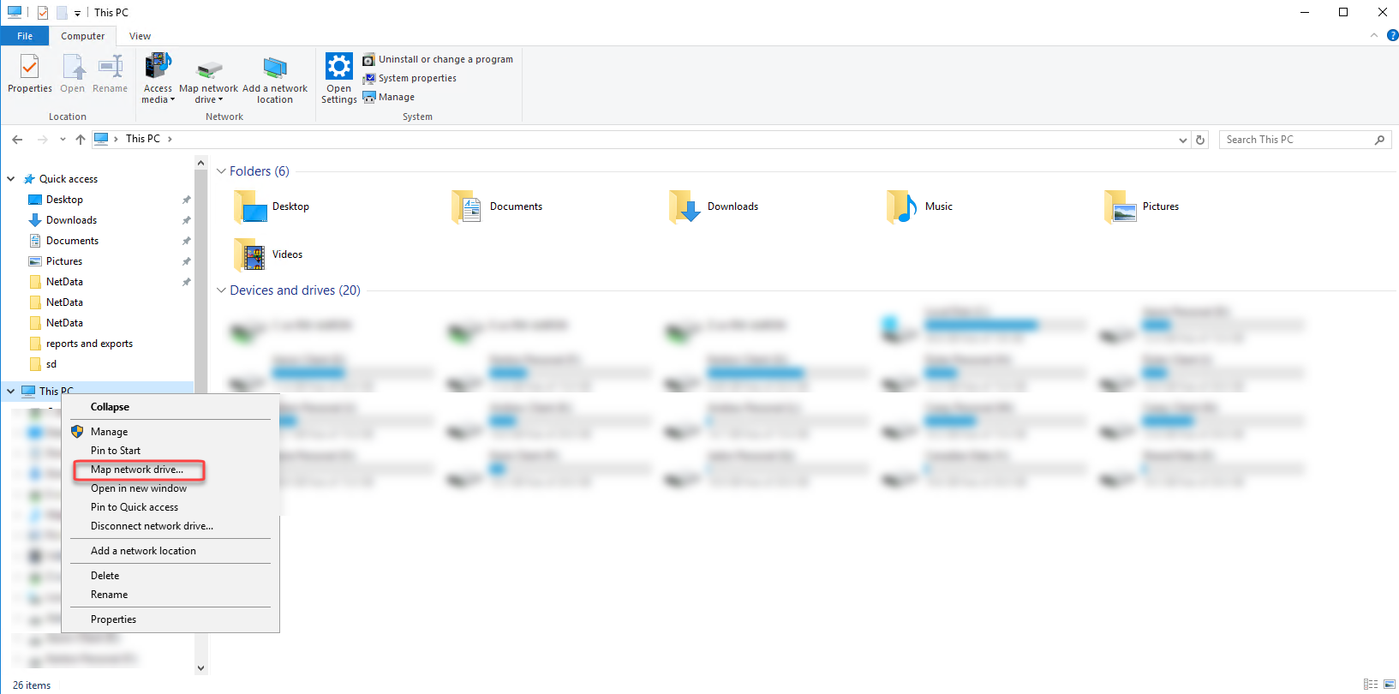Choose Map network drive... in context menu
The width and height of the screenshot is (1399, 694).
tap(170, 470)
